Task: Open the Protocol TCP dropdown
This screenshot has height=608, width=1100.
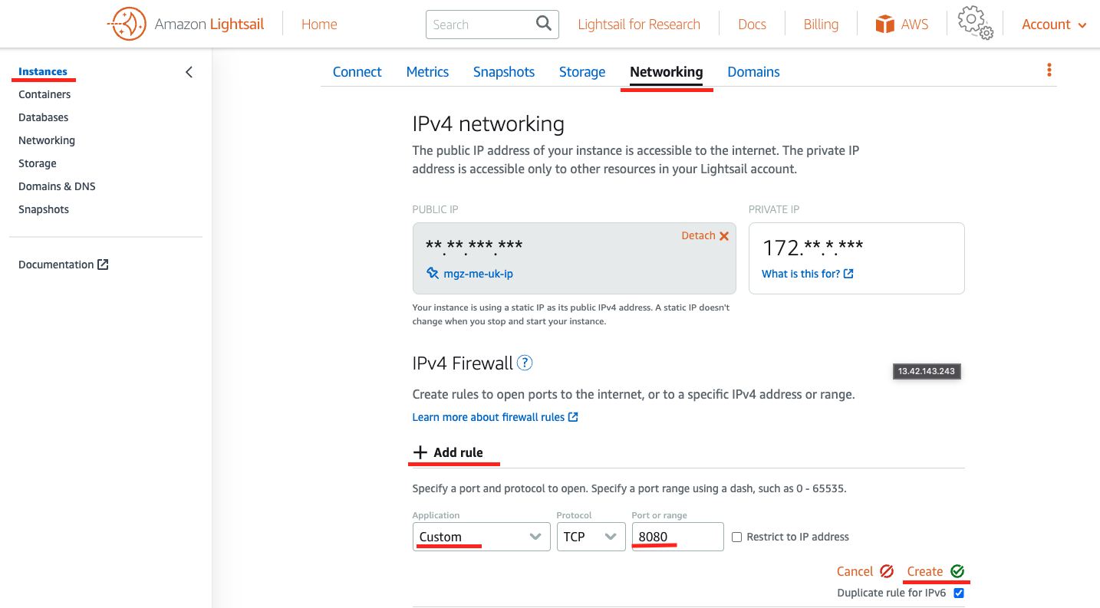Action: (x=591, y=537)
